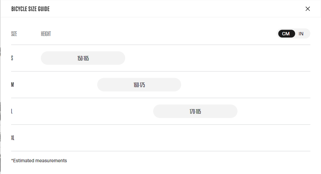The height and width of the screenshot is (174, 321).
Task: Close the Bicycle Size Guide dialog
Action: (x=308, y=9)
